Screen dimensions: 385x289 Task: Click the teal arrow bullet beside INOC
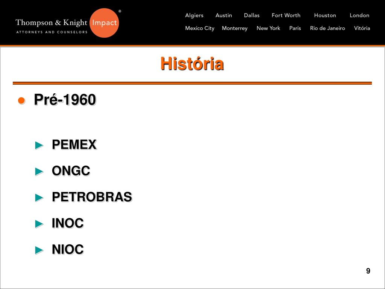(39, 224)
